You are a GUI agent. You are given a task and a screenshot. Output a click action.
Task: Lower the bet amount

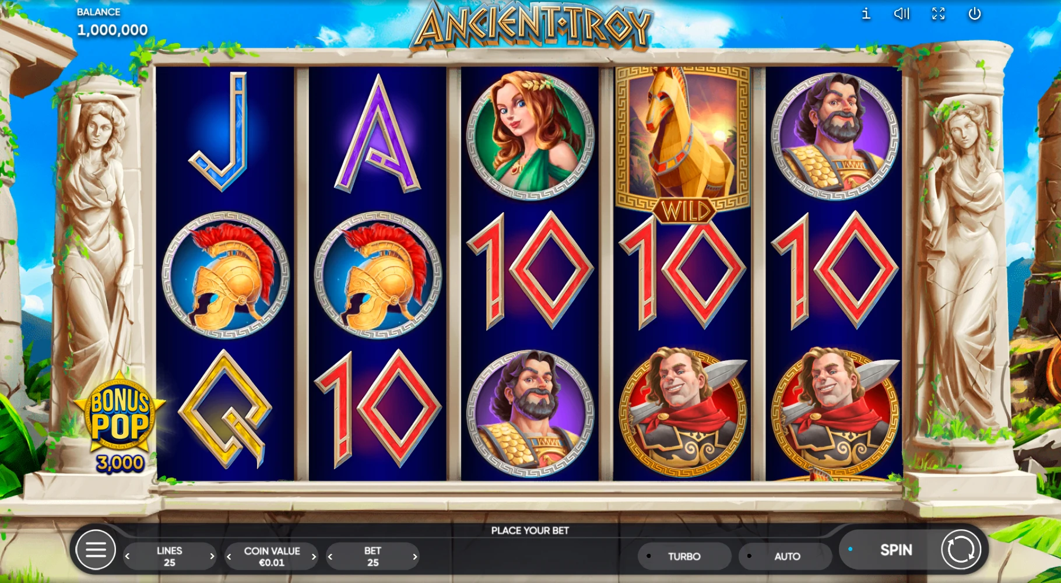[x=331, y=557]
